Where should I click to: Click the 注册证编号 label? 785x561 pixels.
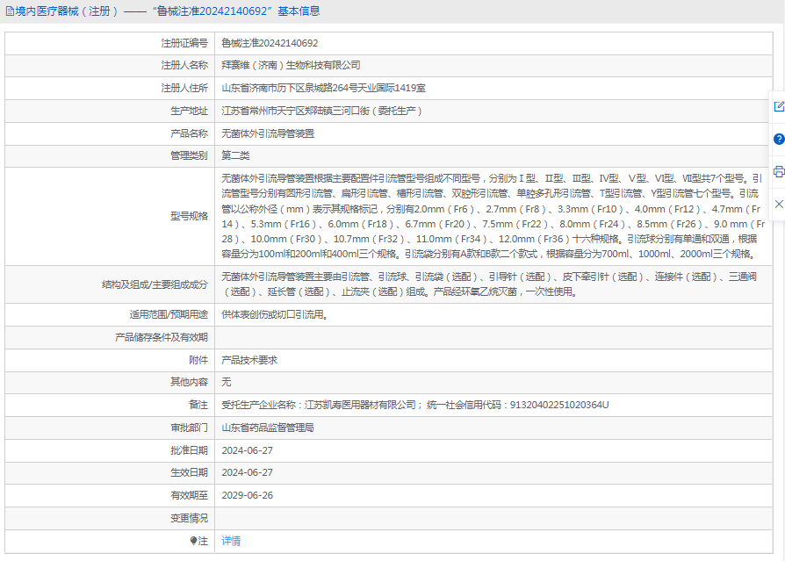pos(184,43)
